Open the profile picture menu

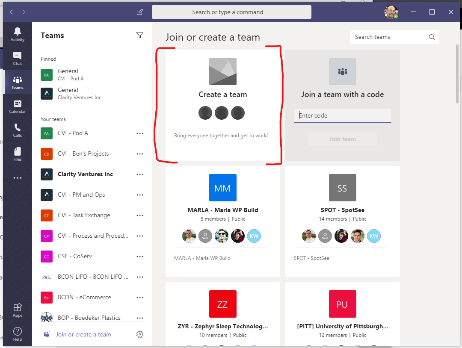pos(391,12)
